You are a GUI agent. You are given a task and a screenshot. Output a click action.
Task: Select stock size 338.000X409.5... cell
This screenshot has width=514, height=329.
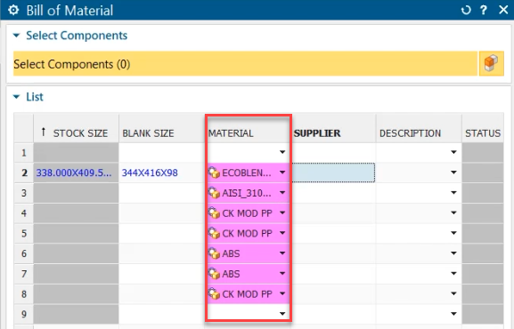[x=76, y=173]
